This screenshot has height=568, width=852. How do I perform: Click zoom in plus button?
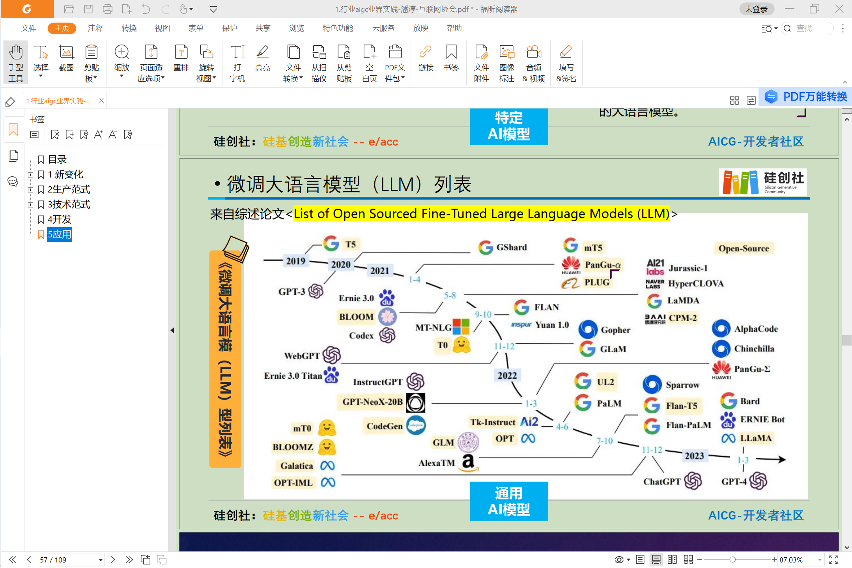click(775, 559)
